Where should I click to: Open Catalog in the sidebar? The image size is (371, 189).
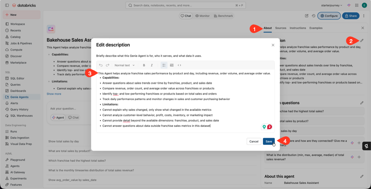coord(21,37)
